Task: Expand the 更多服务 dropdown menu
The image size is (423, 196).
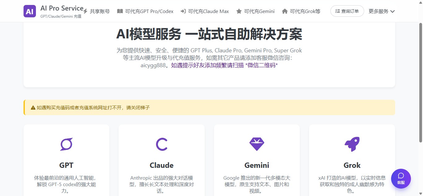Action: [382, 11]
